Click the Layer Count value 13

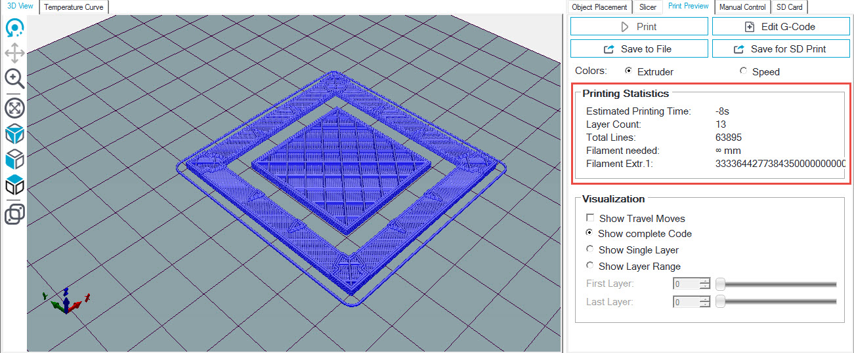click(721, 124)
